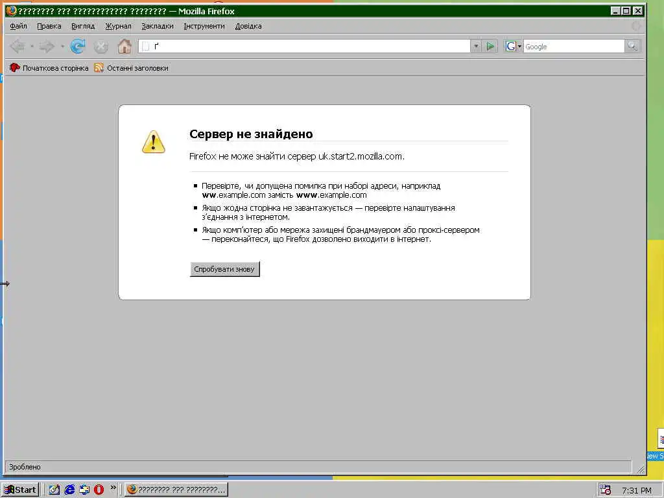Open back history dropdown arrow
Screen dimensions: 664x498
pyautogui.click(x=32, y=46)
